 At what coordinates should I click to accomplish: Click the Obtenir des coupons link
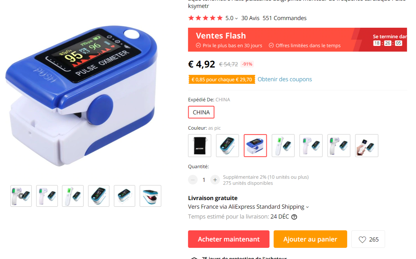[x=285, y=79]
